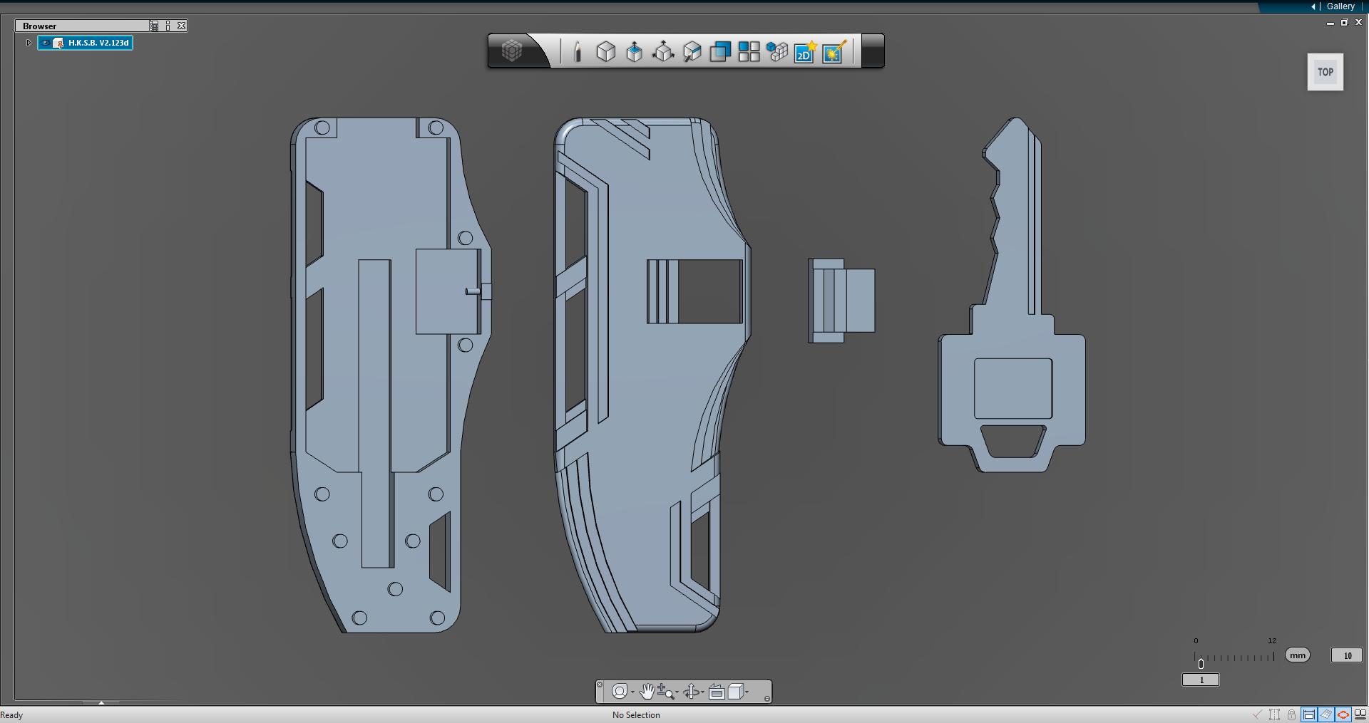
Task: Edit the grid value field showing 10
Action: (x=1347, y=655)
